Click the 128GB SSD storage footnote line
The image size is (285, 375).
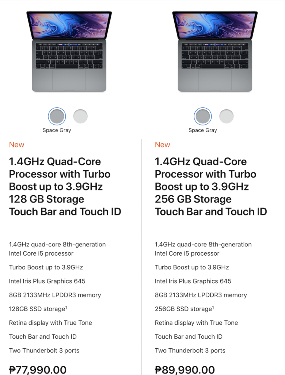click(38, 309)
